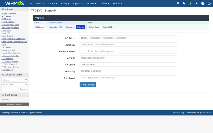Click the WHMCS logo
This screenshot has width=213, height=133.
[14, 3]
